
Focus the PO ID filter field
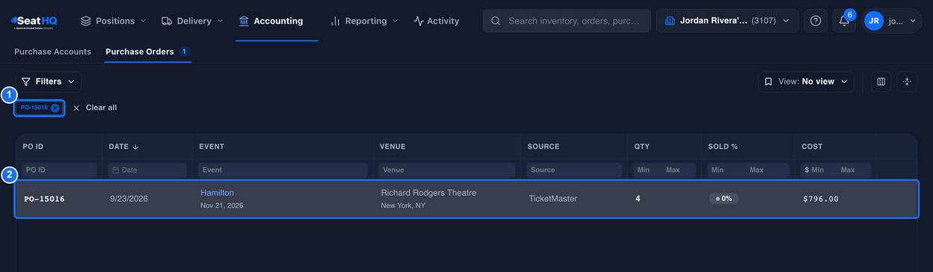tap(59, 170)
